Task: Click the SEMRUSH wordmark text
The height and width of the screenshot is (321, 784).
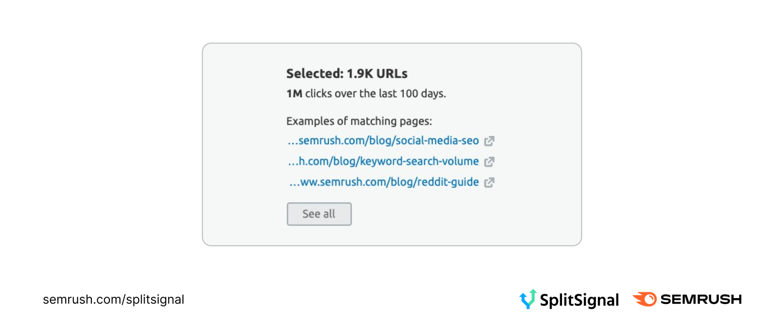Action: click(x=701, y=299)
